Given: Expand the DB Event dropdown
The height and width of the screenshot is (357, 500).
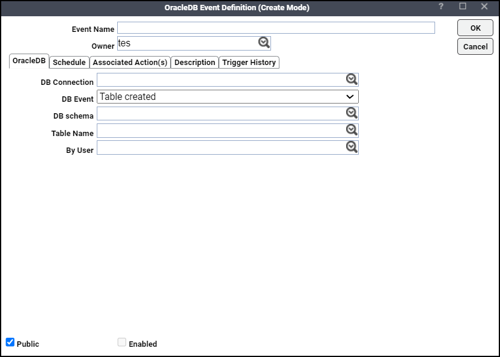Looking at the screenshot, I should tap(228, 96).
